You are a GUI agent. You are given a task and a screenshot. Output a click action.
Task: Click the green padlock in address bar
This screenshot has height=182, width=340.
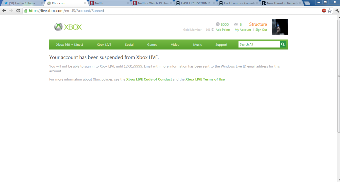[x=26, y=11]
